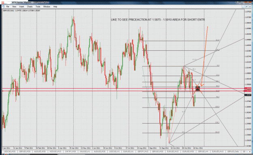Open the View menu

pos(14,6)
